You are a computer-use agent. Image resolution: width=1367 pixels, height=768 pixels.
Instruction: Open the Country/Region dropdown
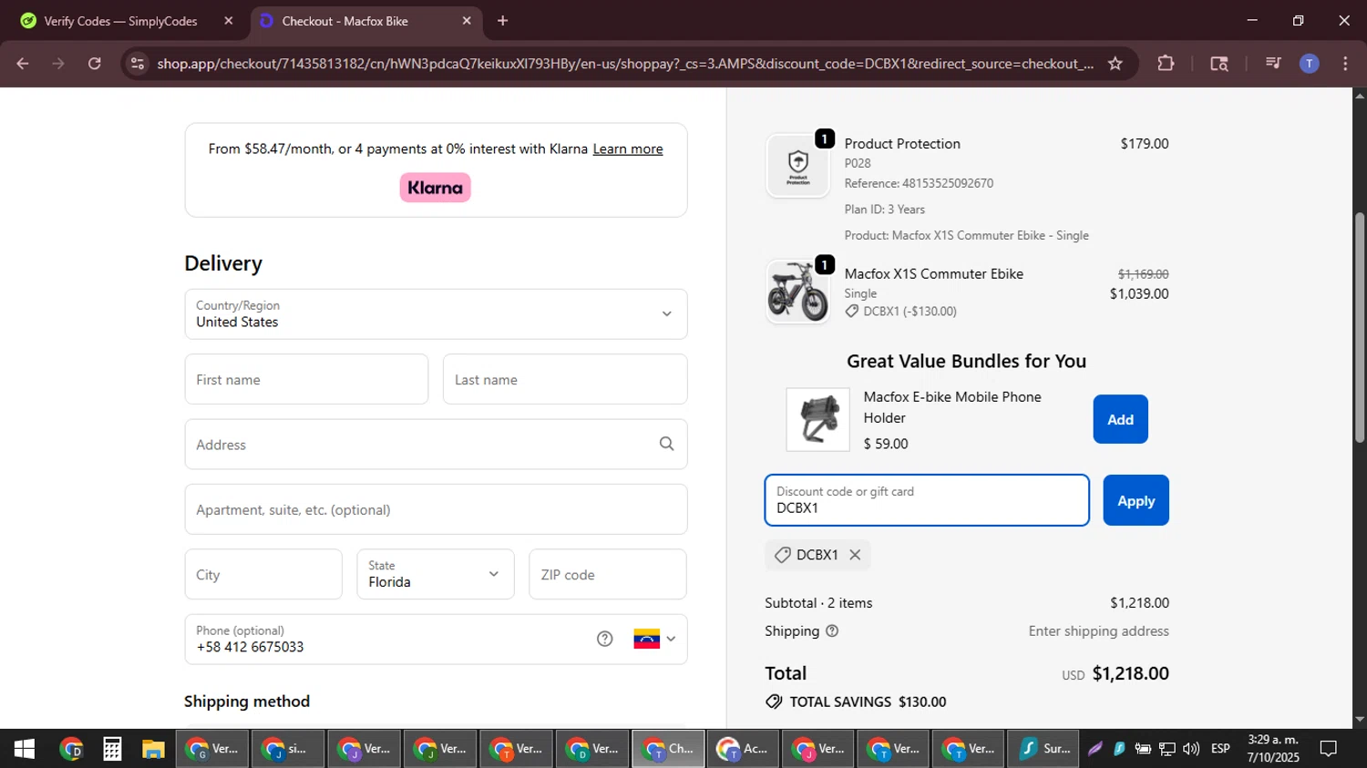(x=436, y=314)
